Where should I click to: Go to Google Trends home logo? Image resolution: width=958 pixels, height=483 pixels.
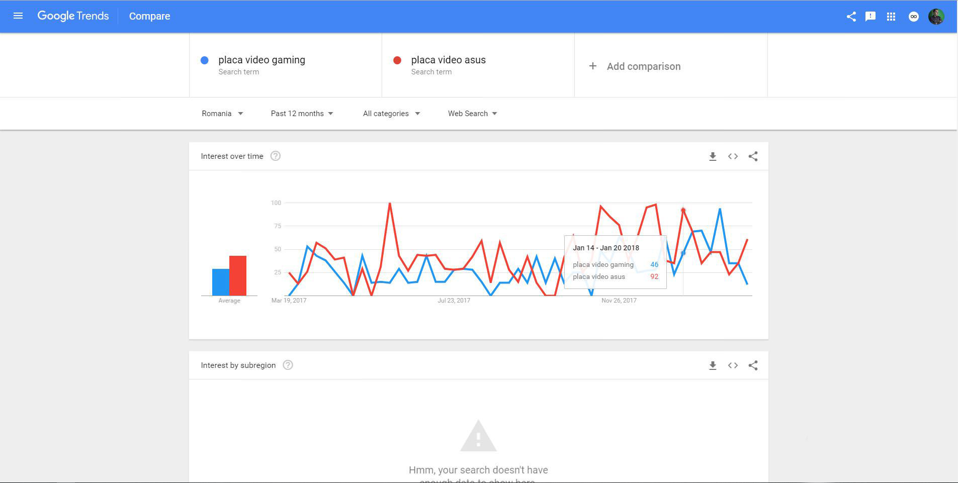pos(73,16)
